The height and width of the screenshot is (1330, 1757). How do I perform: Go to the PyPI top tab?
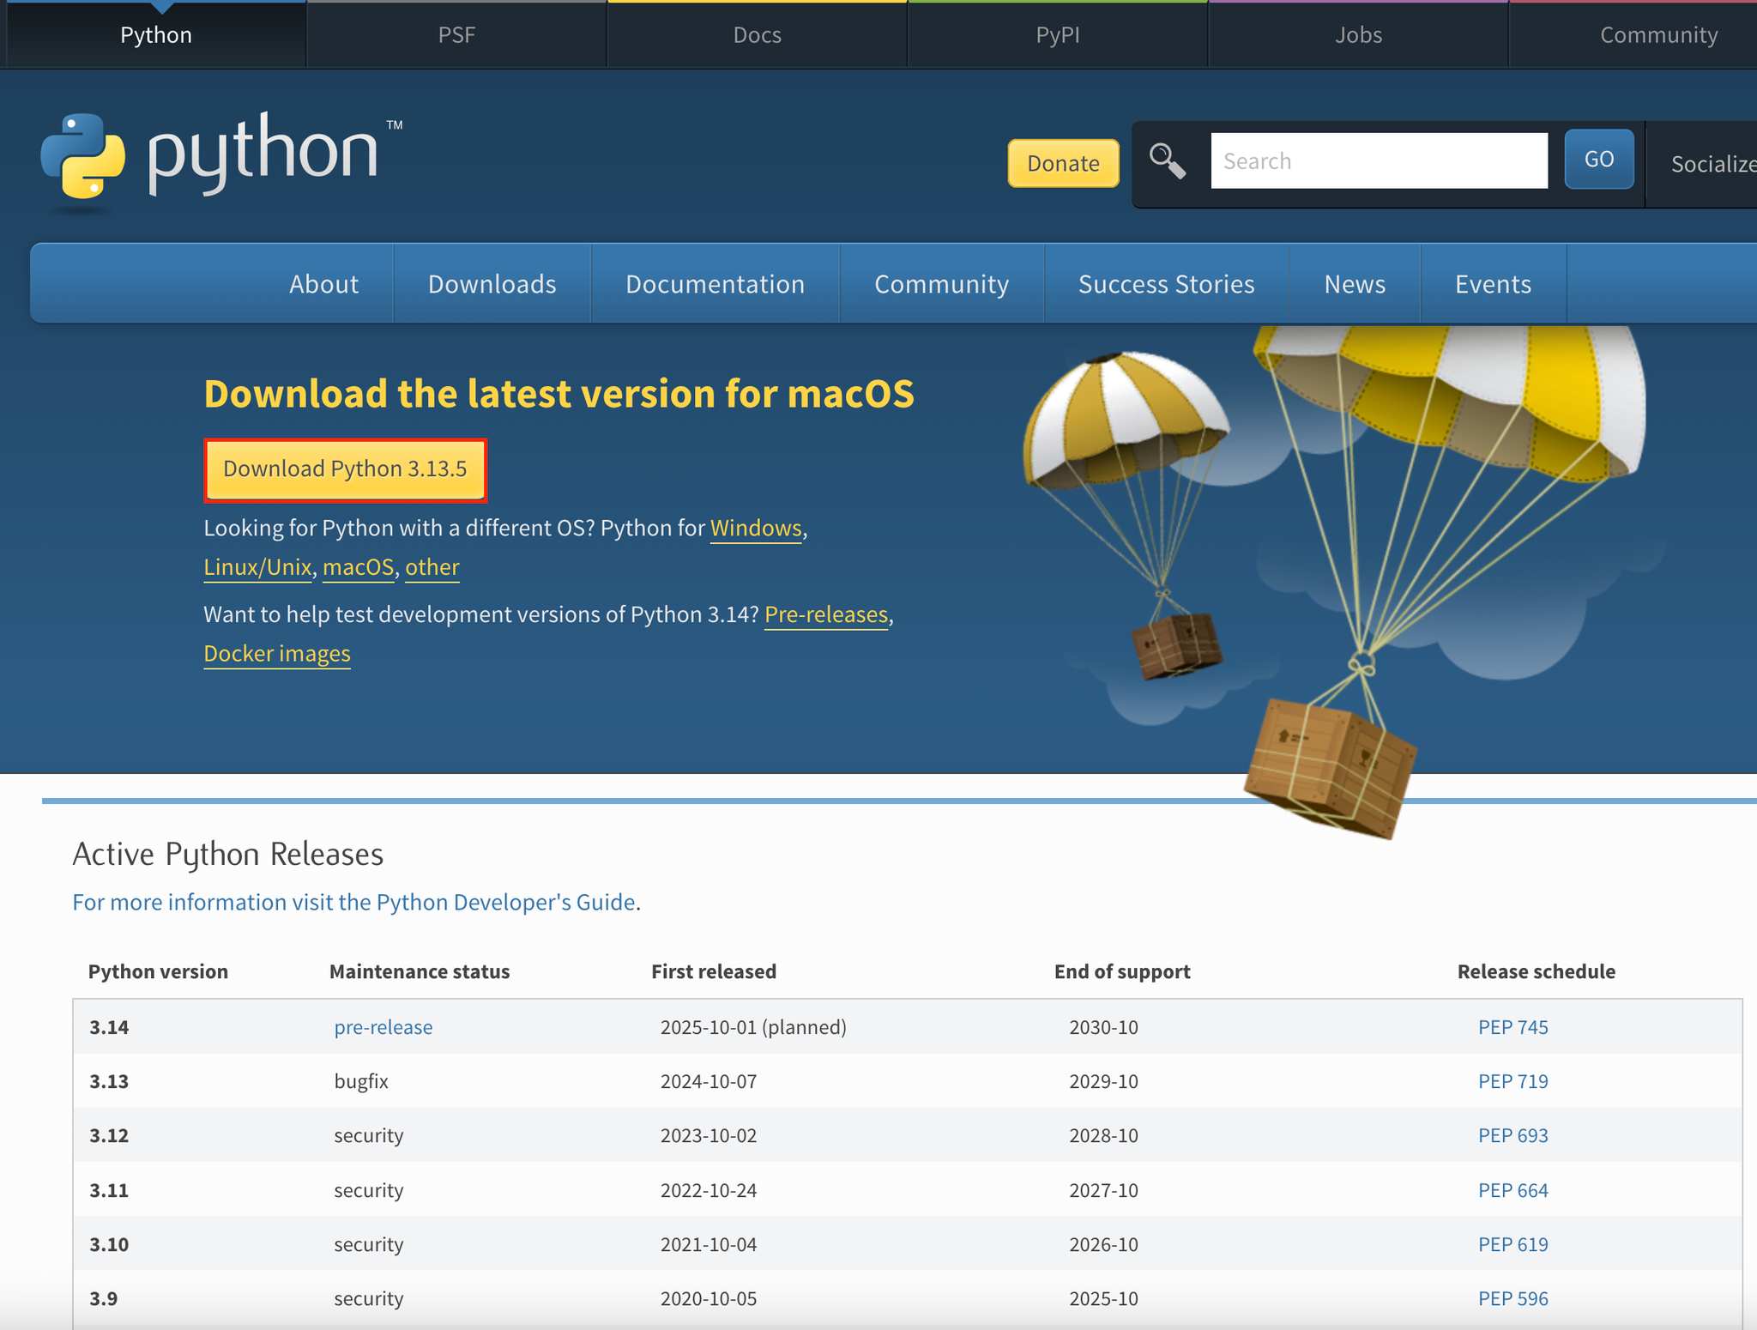click(1058, 34)
